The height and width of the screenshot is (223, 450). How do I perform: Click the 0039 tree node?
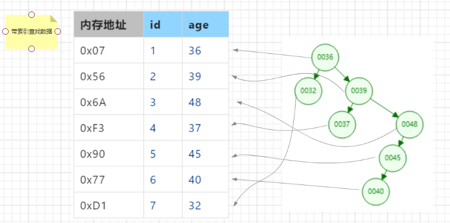[359, 91]
